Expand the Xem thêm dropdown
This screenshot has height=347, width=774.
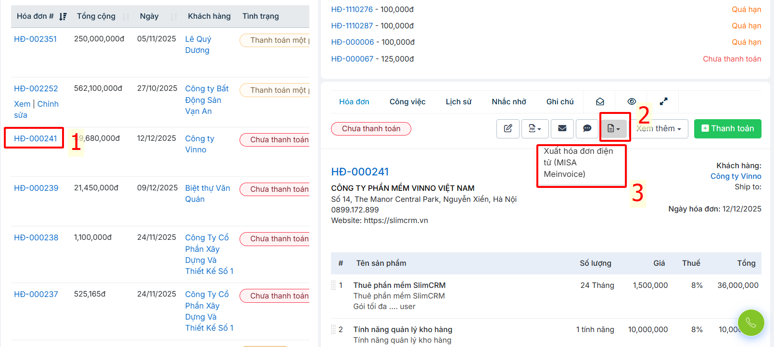659,128
